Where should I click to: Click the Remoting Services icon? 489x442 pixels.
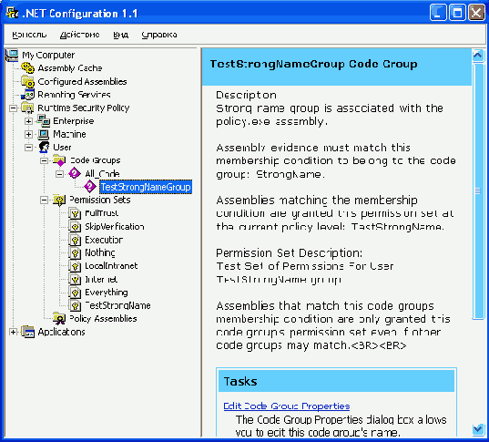click(27, 95)
